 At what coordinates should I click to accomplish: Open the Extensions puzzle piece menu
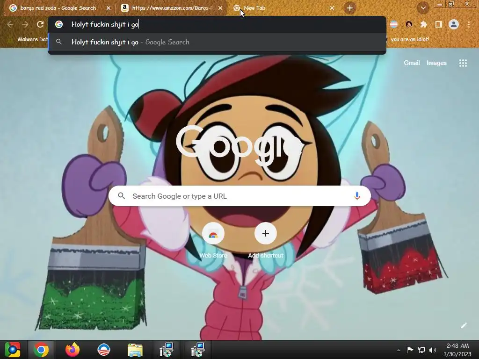424,24
